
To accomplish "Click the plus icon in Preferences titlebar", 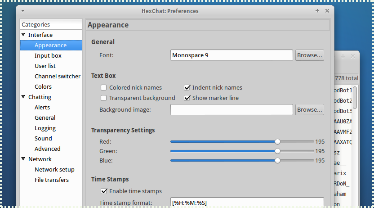I will (x=317, y=11).
